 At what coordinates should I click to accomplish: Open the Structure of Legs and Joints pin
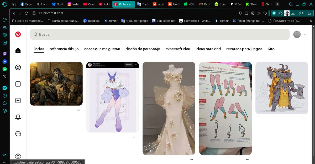click(225, 108)
